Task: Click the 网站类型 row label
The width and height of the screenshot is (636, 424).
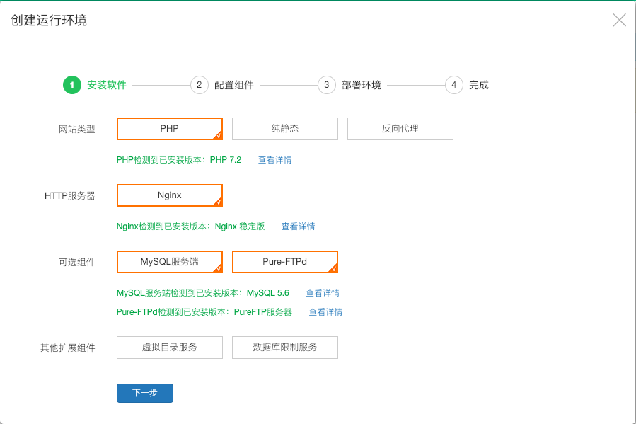Action: 76,130
